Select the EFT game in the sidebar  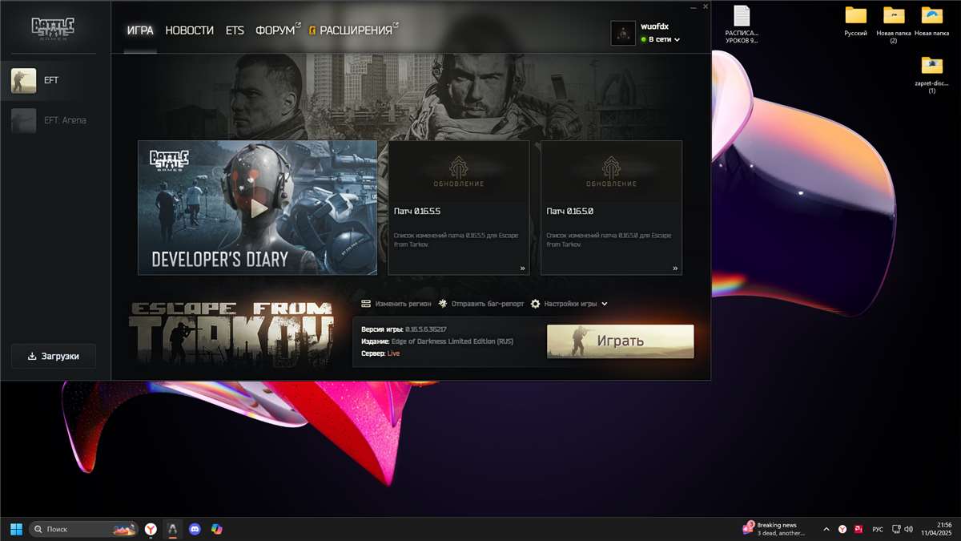click(x=55, y=80)
